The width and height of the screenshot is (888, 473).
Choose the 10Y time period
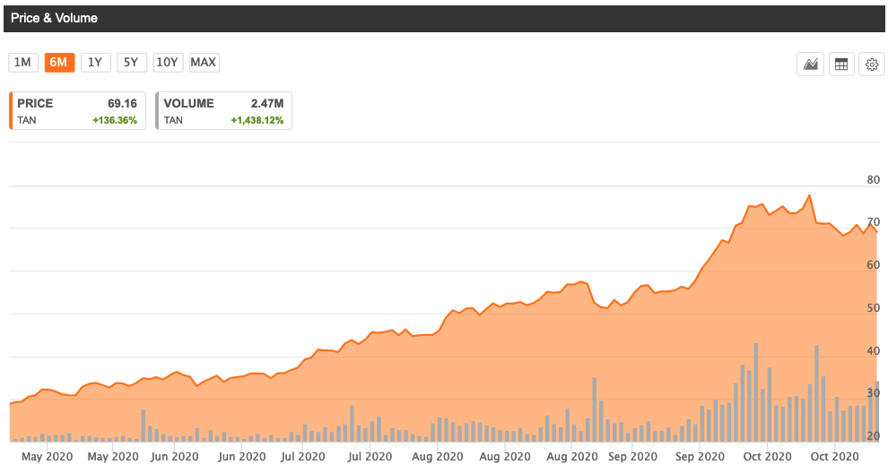[x=168, y=62]
